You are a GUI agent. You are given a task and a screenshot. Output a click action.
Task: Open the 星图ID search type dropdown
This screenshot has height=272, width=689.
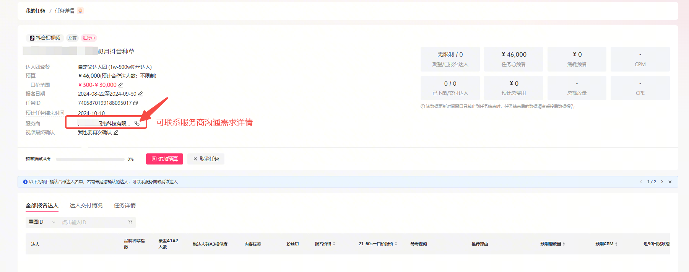tap(42, 222)
